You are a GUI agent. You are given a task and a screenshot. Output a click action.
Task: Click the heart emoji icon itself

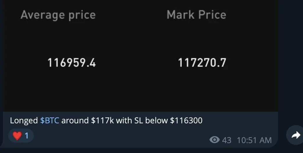(17, 136)
